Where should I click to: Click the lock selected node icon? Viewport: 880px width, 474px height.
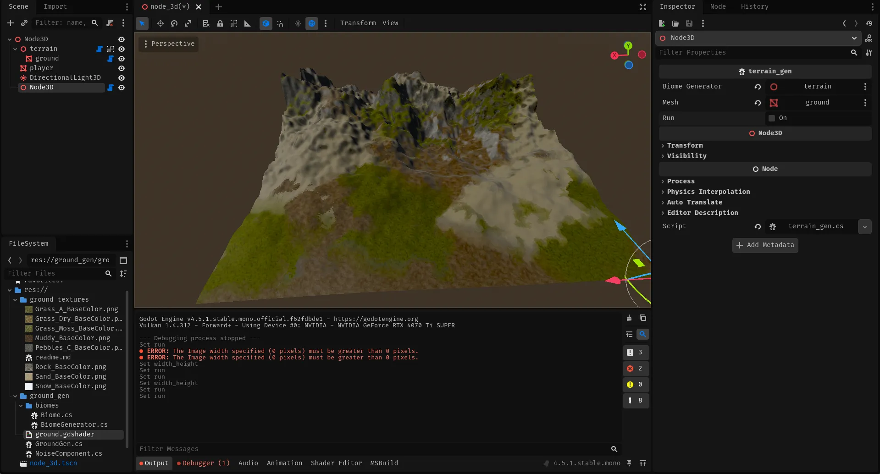pos(220,23)
